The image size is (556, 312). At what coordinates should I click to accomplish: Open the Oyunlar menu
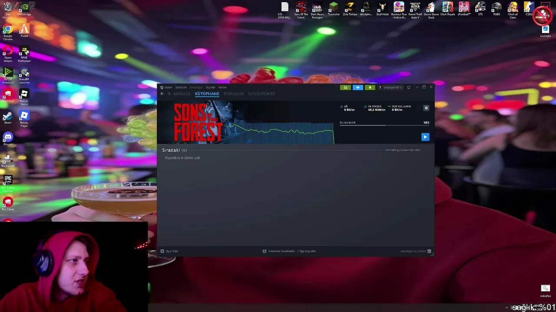coord(211,88)
